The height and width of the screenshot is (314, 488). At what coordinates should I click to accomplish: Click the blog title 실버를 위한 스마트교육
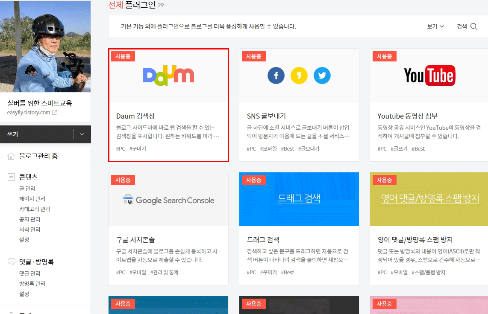(39, 103)
